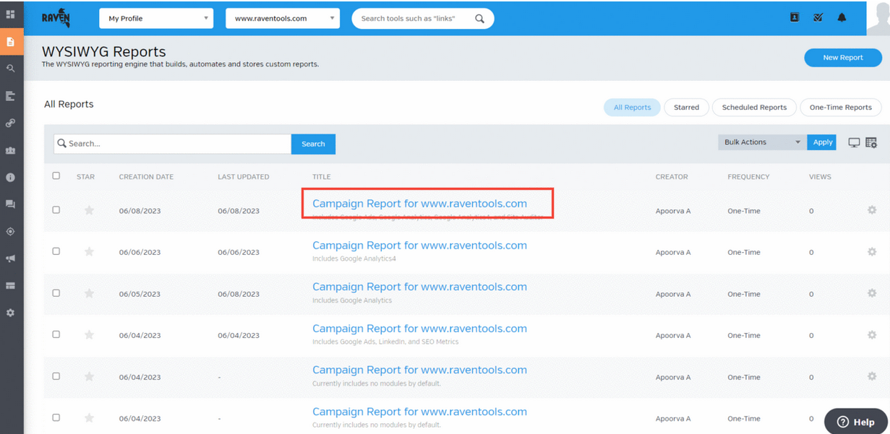The height and width of the screenshot is (434, 890).
Task: Open the dashboard grid icon in sidebar
Action: point(10,14)
